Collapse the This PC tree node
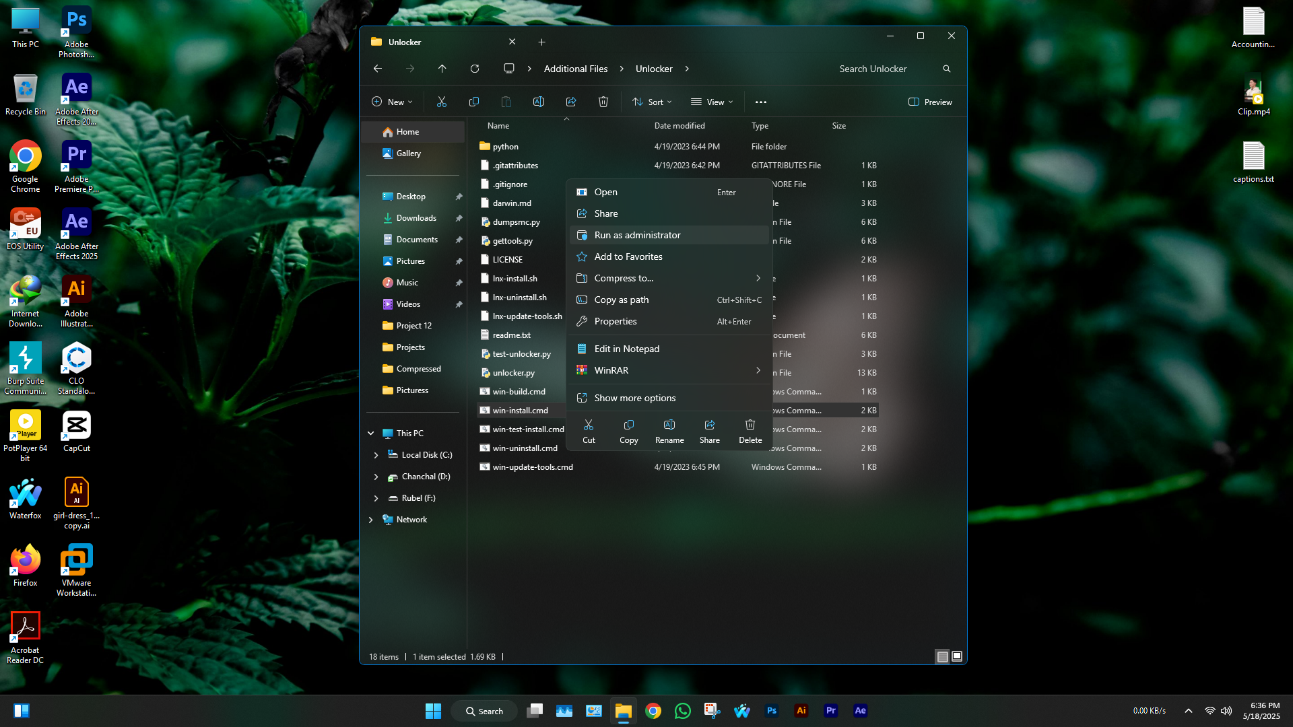The height and width of the screenshot is (727, 1293). point(370,434)
